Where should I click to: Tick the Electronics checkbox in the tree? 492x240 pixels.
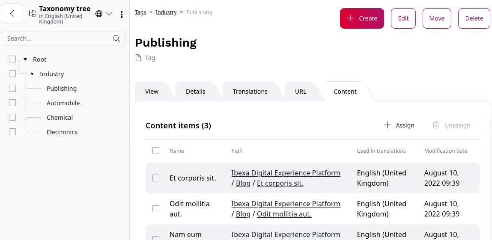point(12,132)
